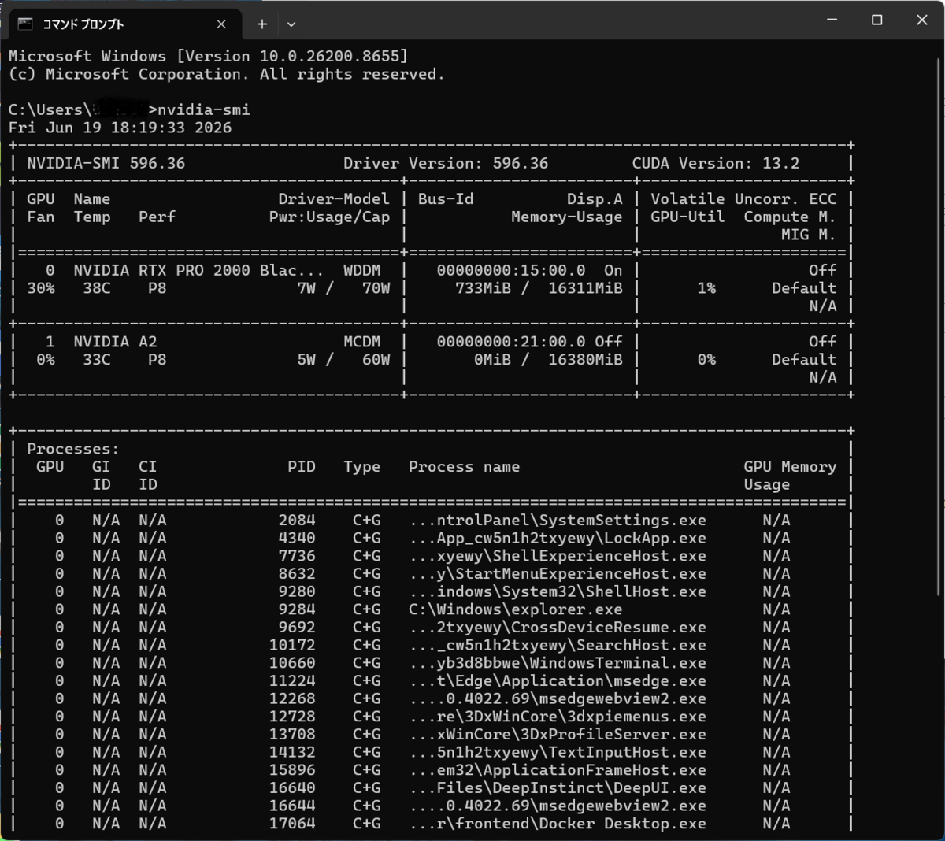Click the NVIDIA RTX PRO 2000 Blac... name
945x841 pixels.
pyautogui.click(x=197, y=270)
